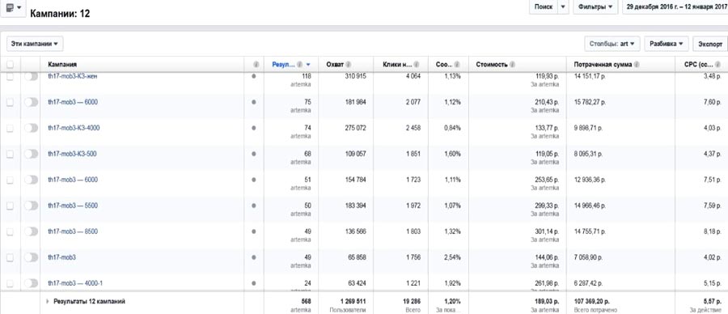The height and width of the screenshot is (314, 728).
Task: Click the dropdown arrow next to Поиск
Action: click(563, 7)
